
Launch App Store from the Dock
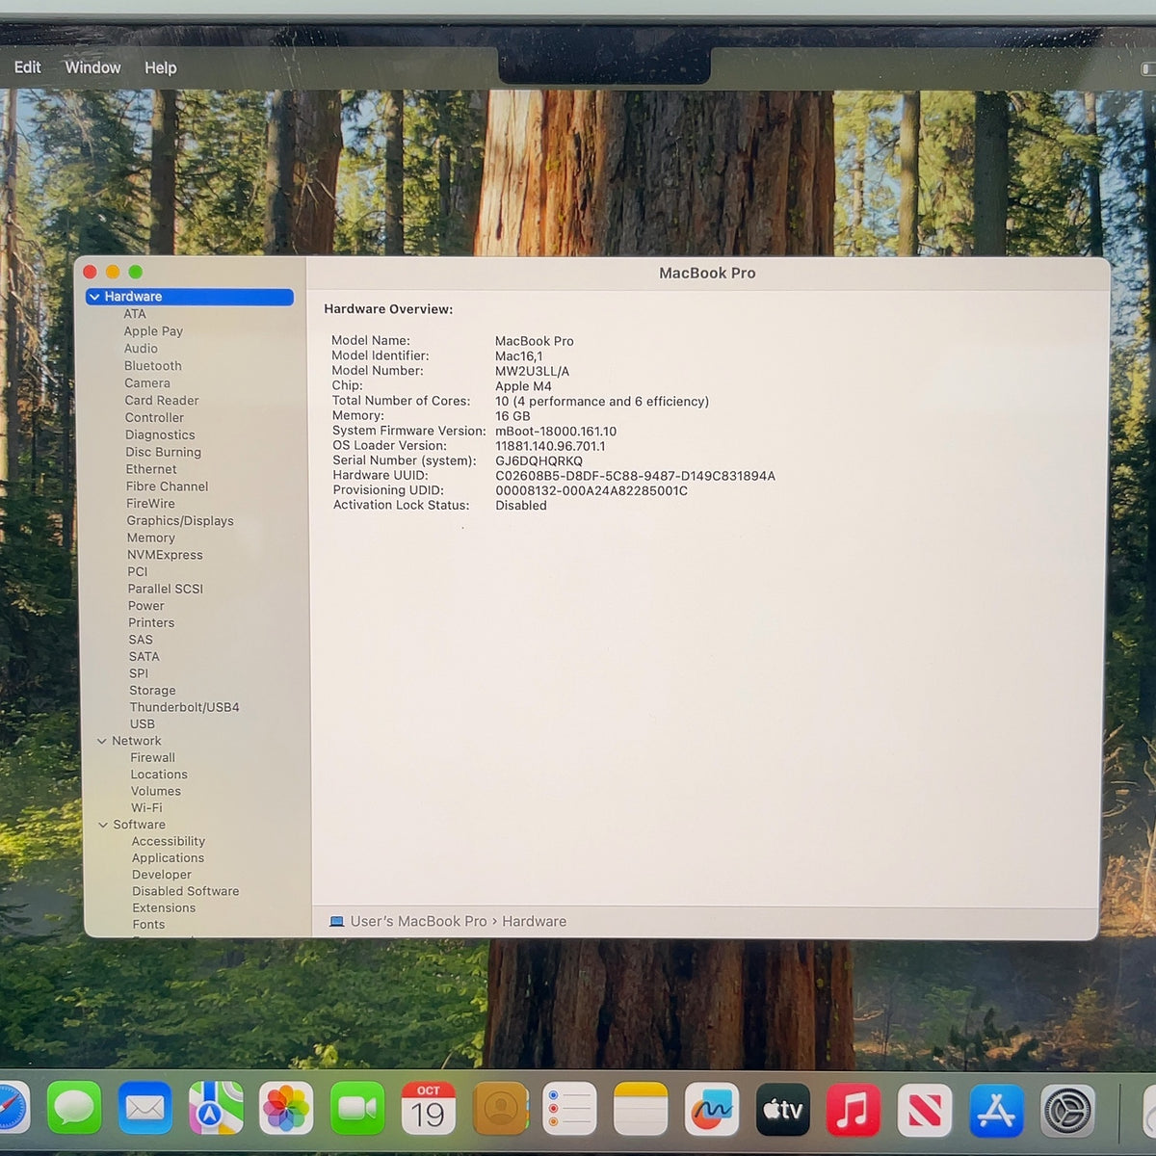pos(996,1111)
